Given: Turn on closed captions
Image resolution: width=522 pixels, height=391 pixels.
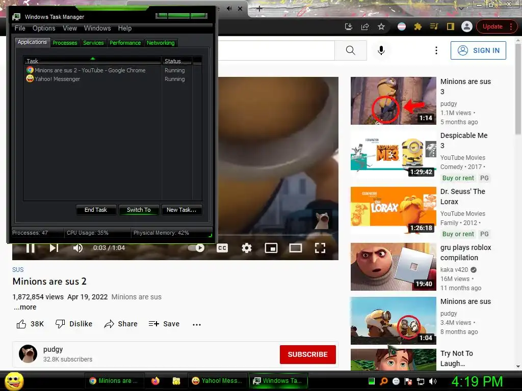Looking at the screenshot, I should (222, 248).
